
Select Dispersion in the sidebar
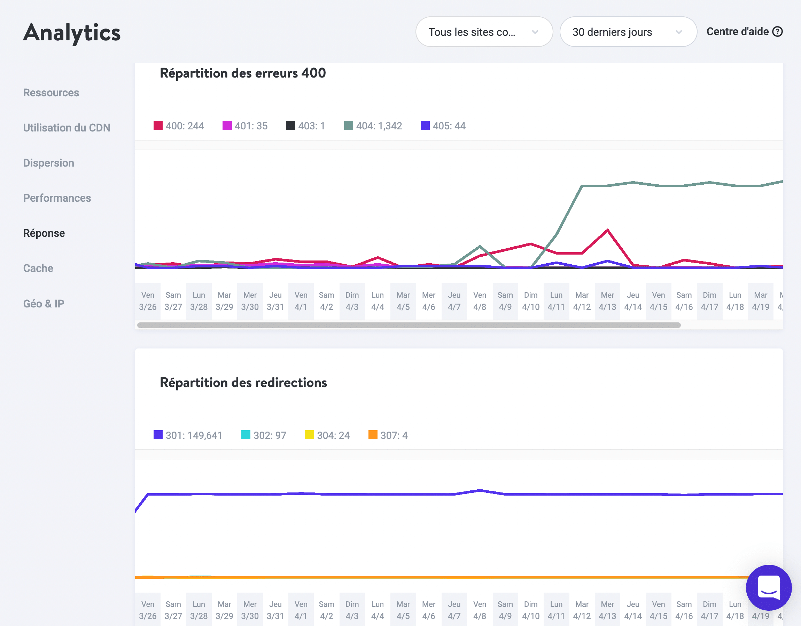48,163
